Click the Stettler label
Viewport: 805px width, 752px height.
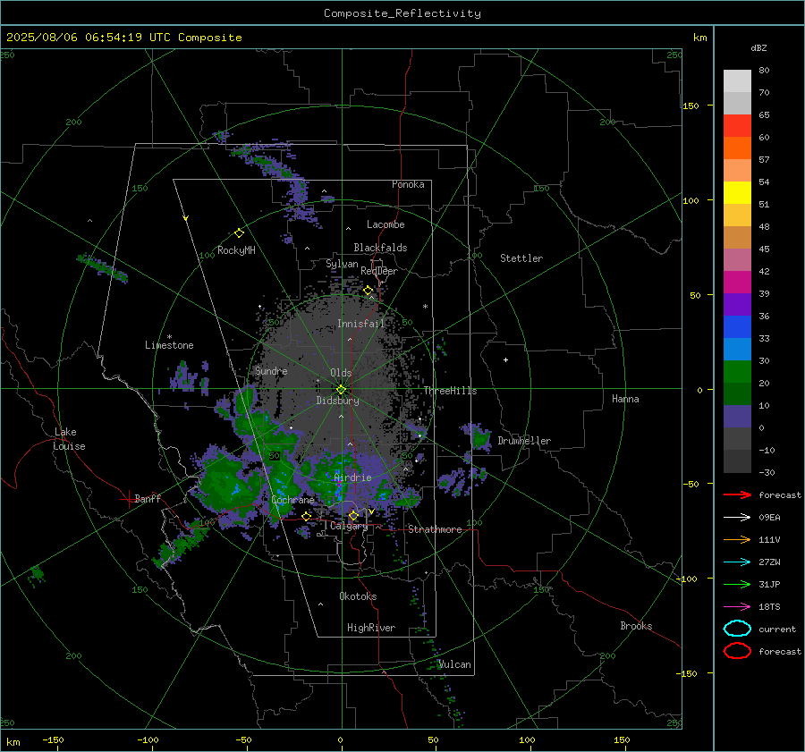tap(521, 258)
